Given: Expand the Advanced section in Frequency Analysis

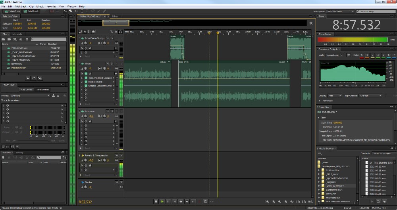Looking at the screenshot, I should [x=319, y=101].
